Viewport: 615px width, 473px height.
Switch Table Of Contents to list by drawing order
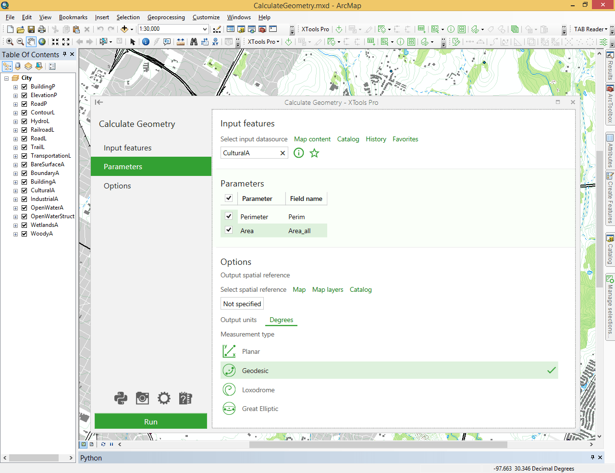point(7,66)
